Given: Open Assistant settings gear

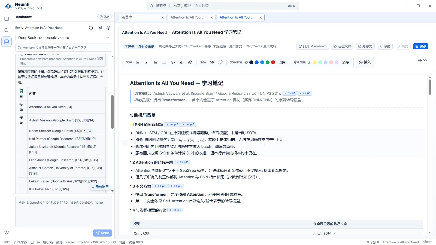Looking at the screenshot, I should click(108, 28).
